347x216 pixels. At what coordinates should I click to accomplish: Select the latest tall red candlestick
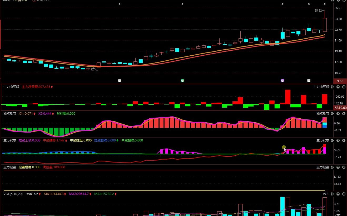(x=325, y=25)
